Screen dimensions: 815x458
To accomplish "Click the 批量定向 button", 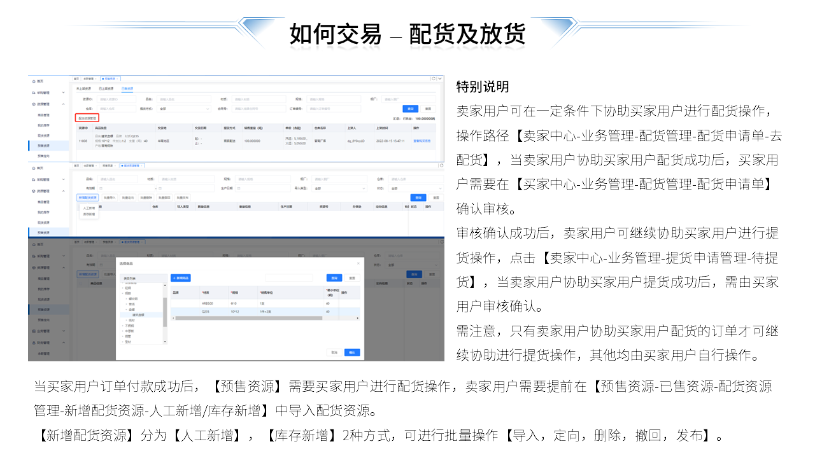I will 128,197.
